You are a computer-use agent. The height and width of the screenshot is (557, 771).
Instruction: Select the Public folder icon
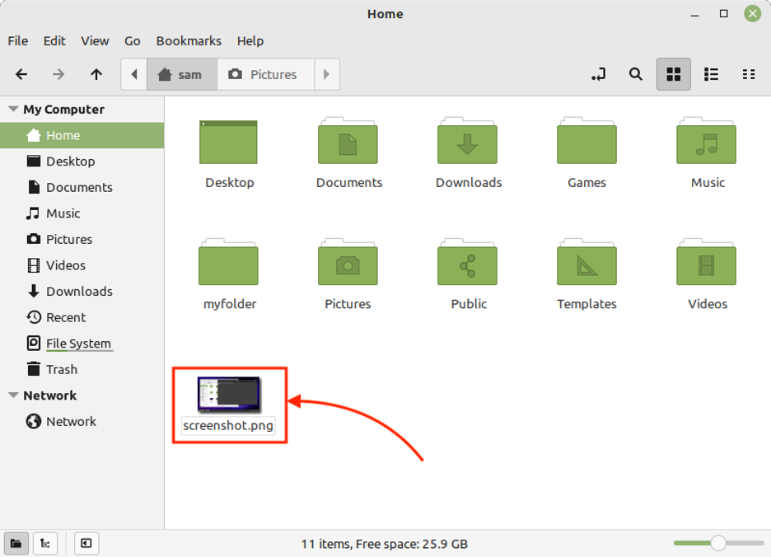click(468, 262)
